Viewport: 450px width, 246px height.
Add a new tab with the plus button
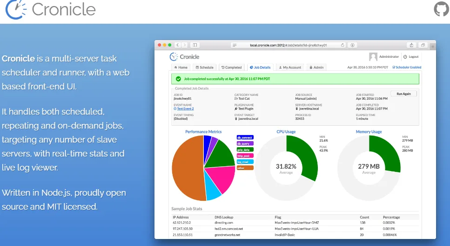coord(433,46)
